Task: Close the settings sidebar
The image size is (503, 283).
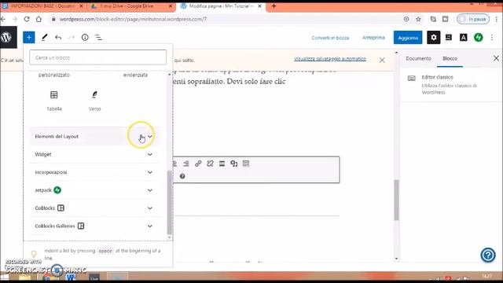Action: 496,58
